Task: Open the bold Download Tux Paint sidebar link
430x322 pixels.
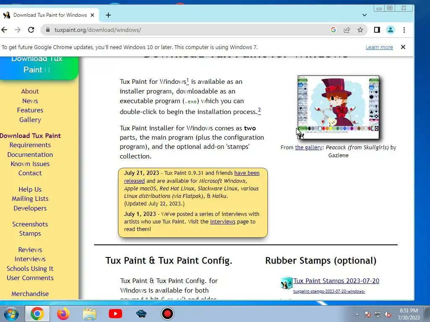Action: [x=30, y=135]
